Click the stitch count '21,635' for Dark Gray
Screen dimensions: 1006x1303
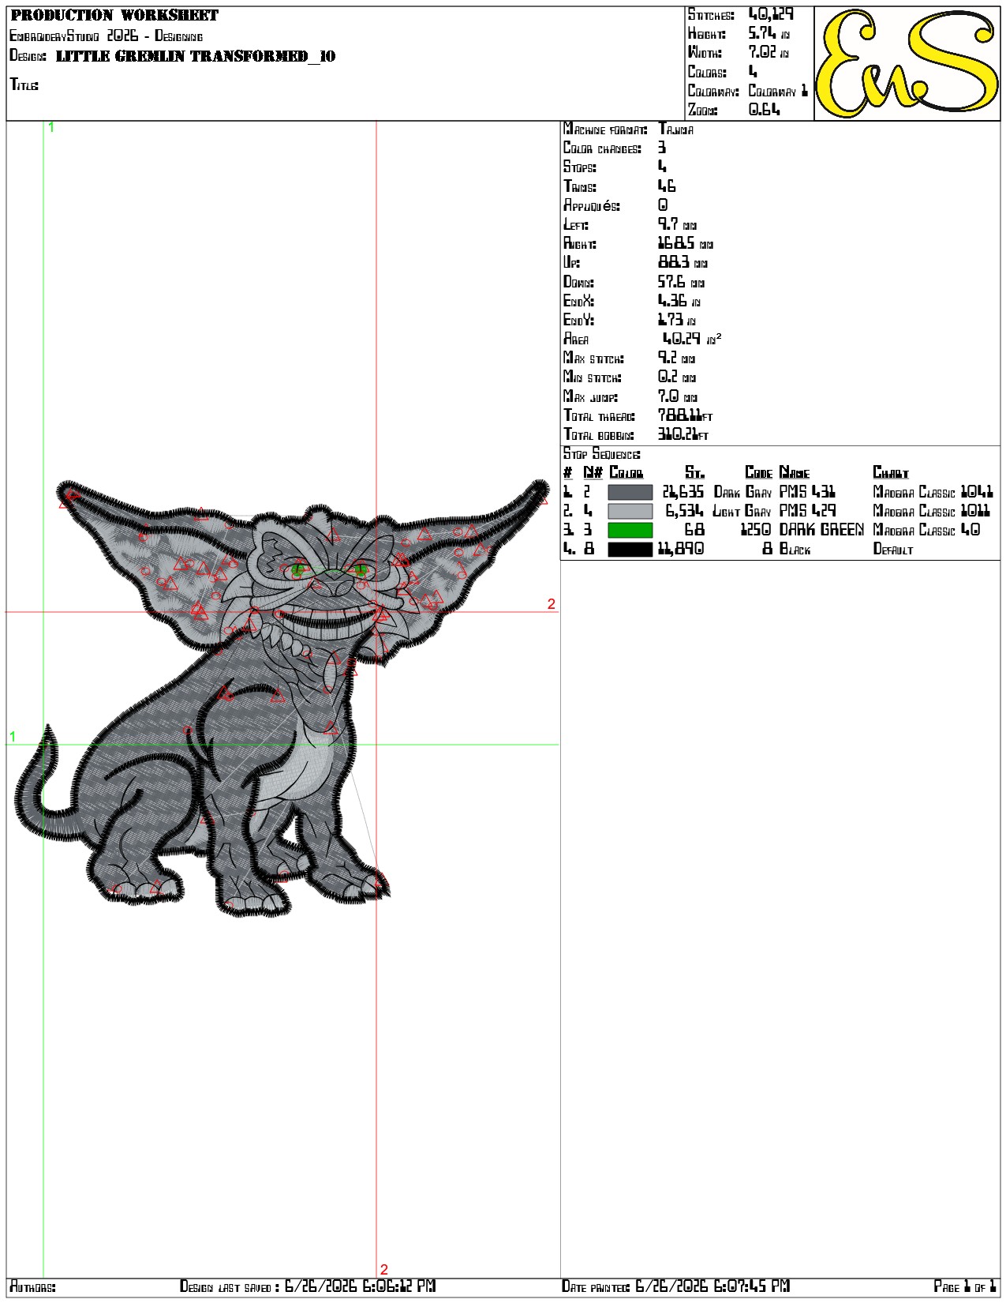(x=683, y=492)
